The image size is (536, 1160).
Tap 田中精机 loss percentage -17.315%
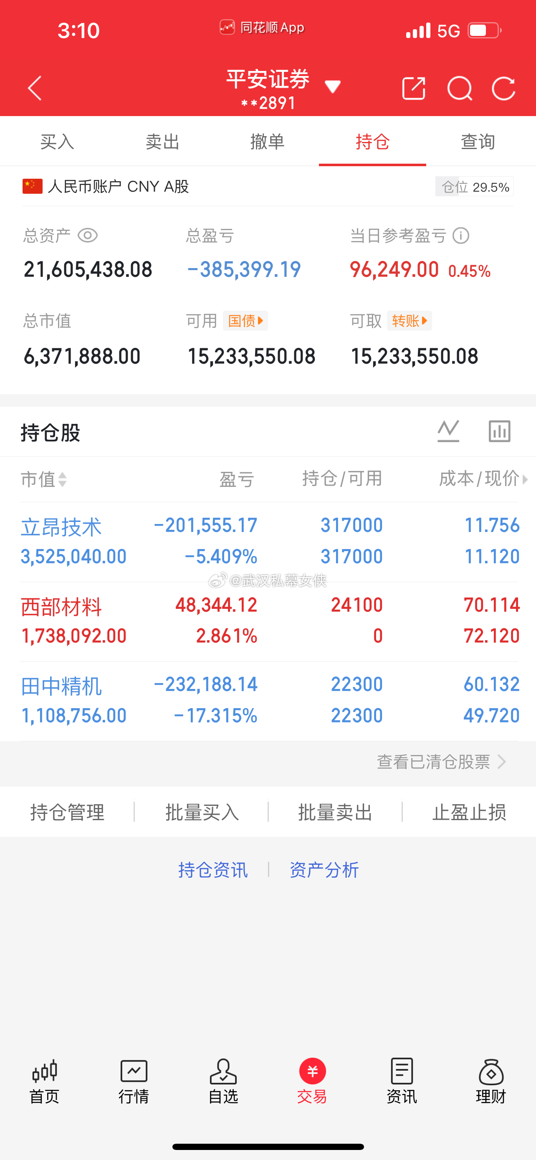tap(215, 716)
